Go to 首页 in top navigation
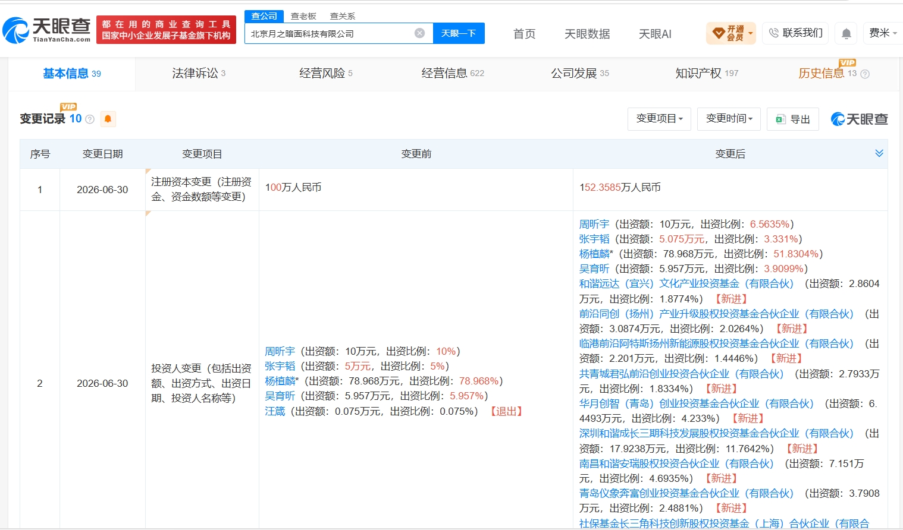The height and width of the screenshot is (530, 903). tap(524, 34)
